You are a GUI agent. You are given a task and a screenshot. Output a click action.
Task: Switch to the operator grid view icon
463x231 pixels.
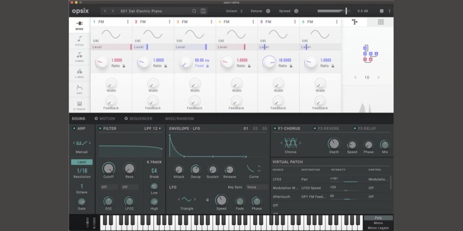click(381, 22)
